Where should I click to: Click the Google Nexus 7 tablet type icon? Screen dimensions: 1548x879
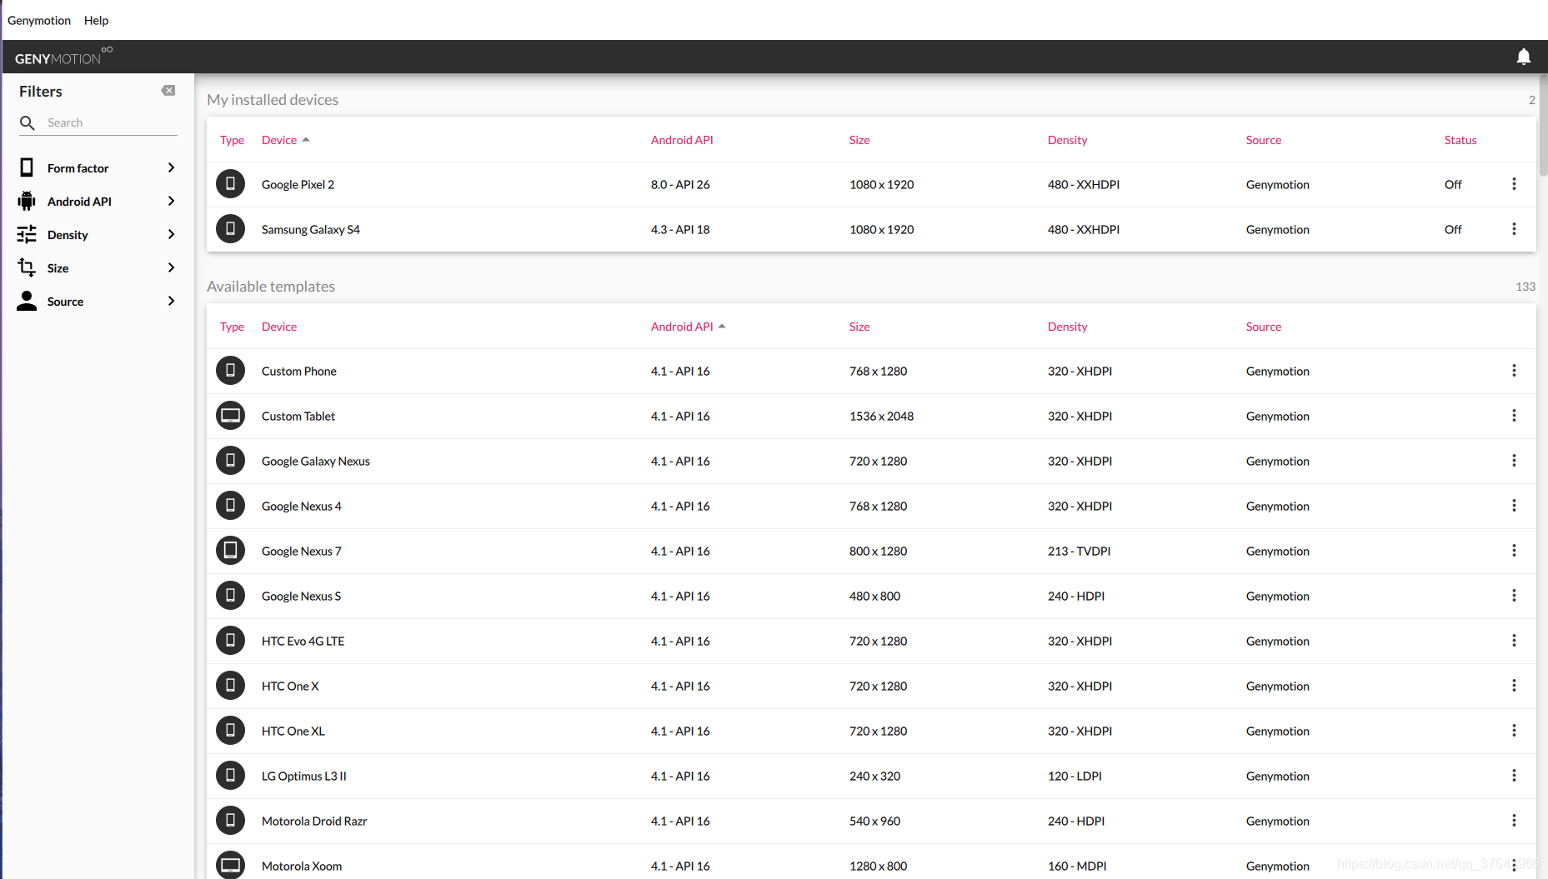click(230, 551)
